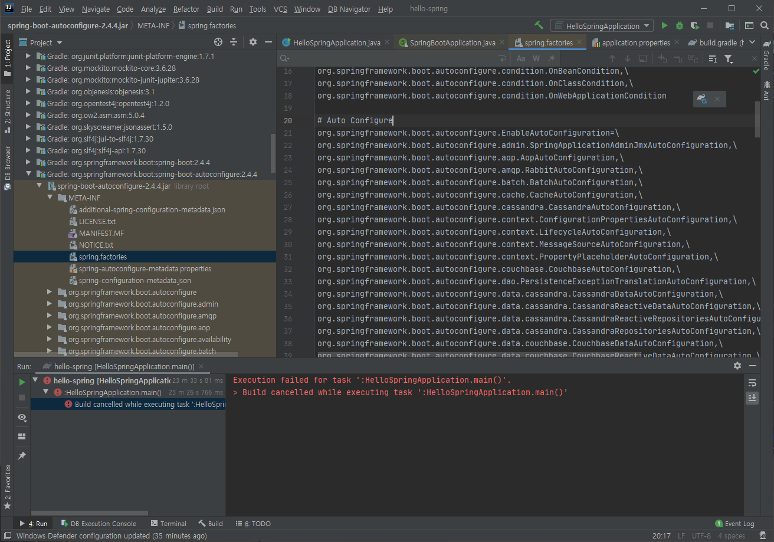Image resolution: width=774 pixels, height=542 pixels.
Task: Hide the Run tool window
Action: 752,366
